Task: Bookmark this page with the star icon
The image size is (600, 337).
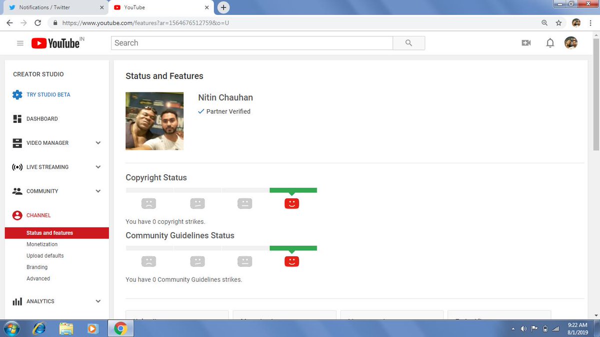Action: click(x=558, y=23)
